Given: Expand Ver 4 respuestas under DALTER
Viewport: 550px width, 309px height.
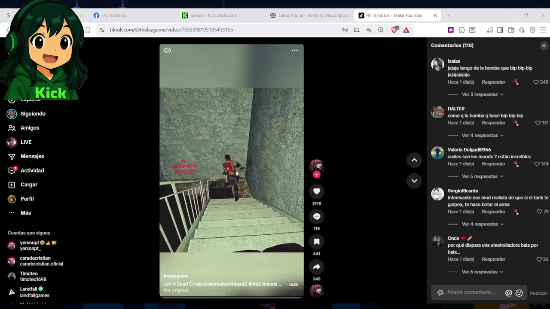Looking at the screenshot, I should (483, 135).
